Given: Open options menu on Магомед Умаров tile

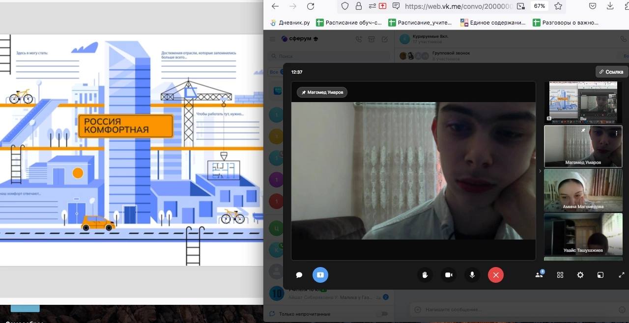Looking at the screenshot, I should (x=617, y=133).
